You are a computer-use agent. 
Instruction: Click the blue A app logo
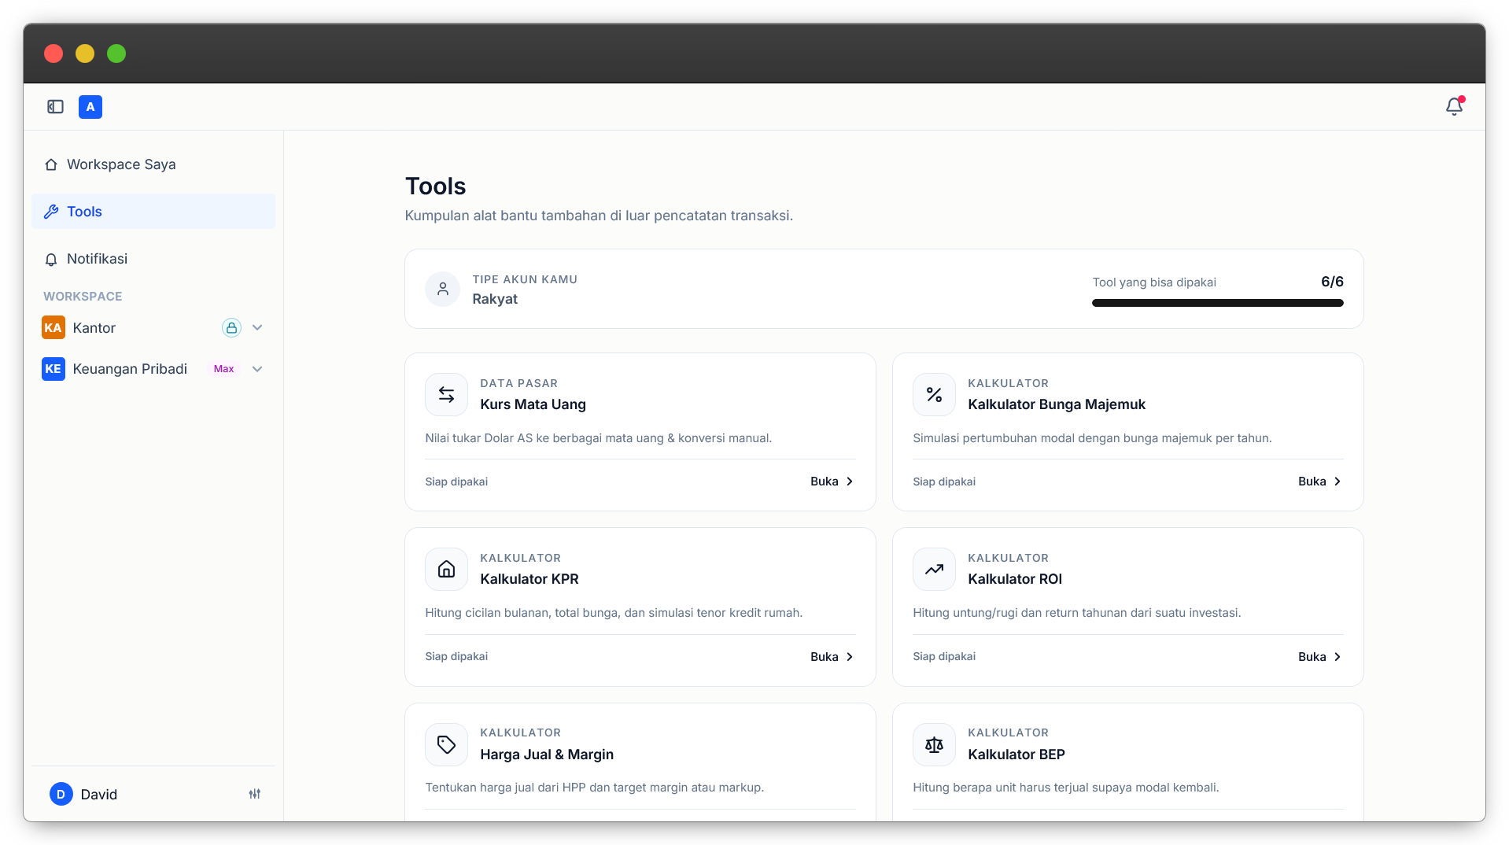tap(90, 107)
